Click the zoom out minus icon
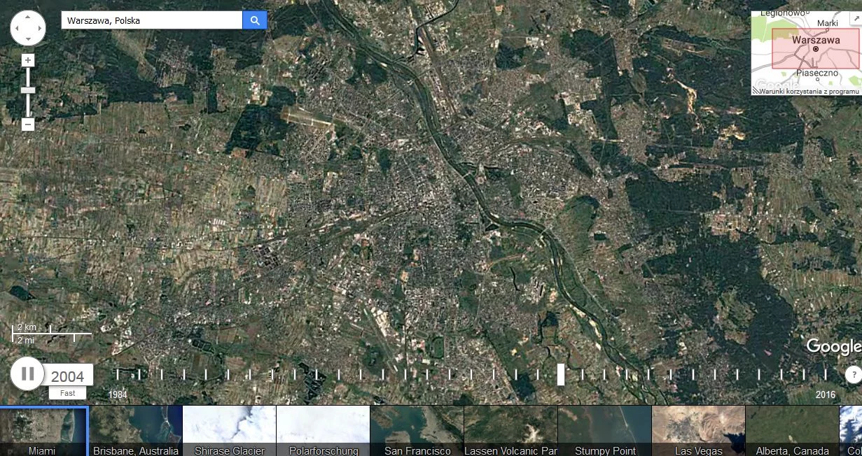 pos(27,124)
